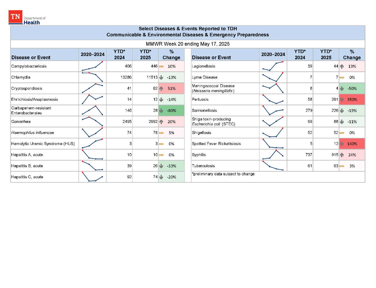Click the Legionellosis disease name
376x288 pixels.
coord(203,66)
